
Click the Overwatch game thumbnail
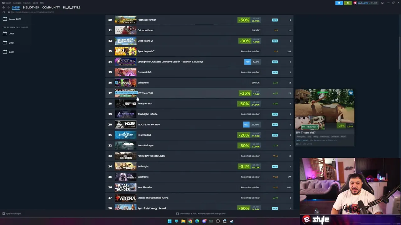coord(126,72)
